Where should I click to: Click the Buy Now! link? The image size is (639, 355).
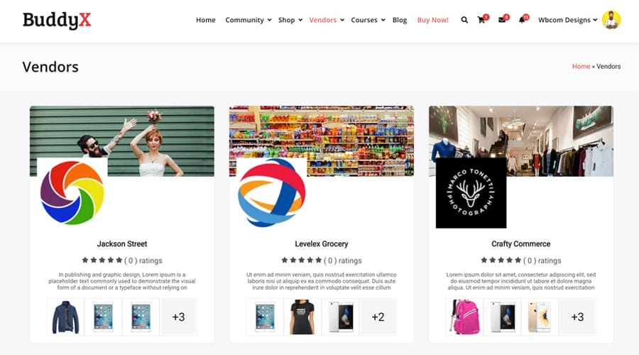coord(433,20)
